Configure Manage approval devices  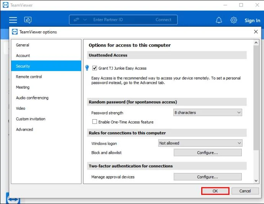coord(208,177)
